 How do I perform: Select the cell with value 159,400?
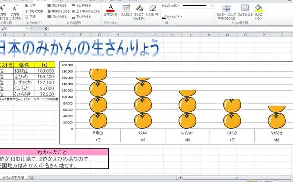[45, 76]
